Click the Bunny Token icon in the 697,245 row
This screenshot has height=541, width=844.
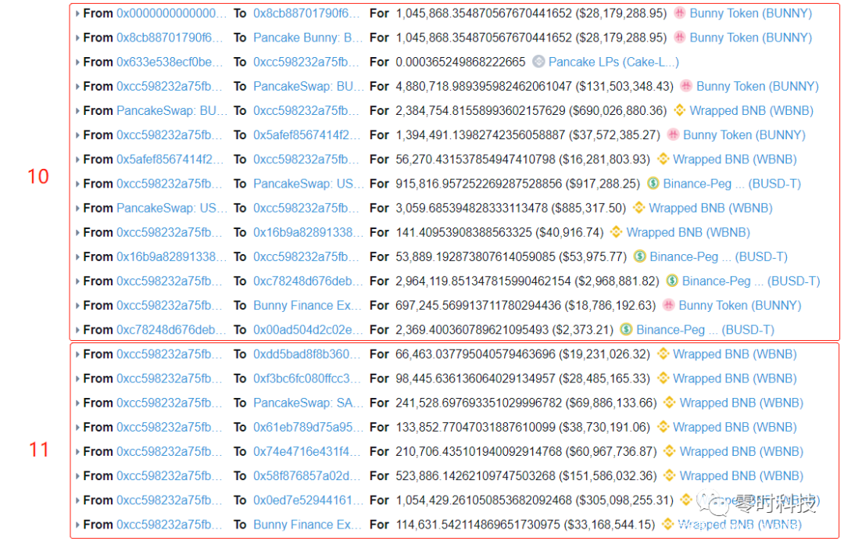tap(669, 305)
